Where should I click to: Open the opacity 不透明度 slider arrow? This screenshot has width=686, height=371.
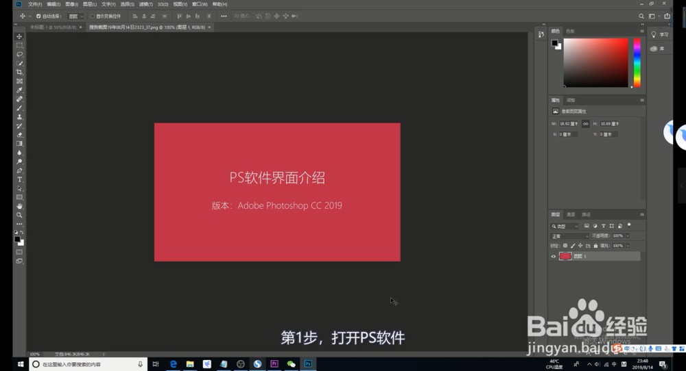tap(628, 235)
